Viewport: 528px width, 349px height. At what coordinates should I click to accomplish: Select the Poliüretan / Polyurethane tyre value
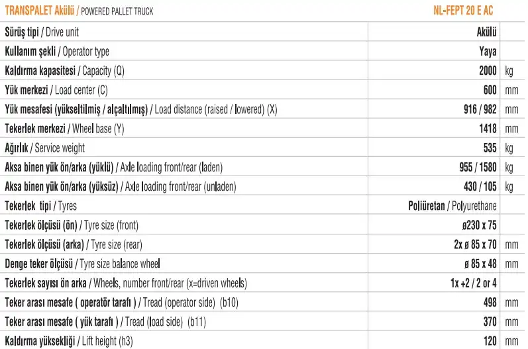tap(452, 206)
